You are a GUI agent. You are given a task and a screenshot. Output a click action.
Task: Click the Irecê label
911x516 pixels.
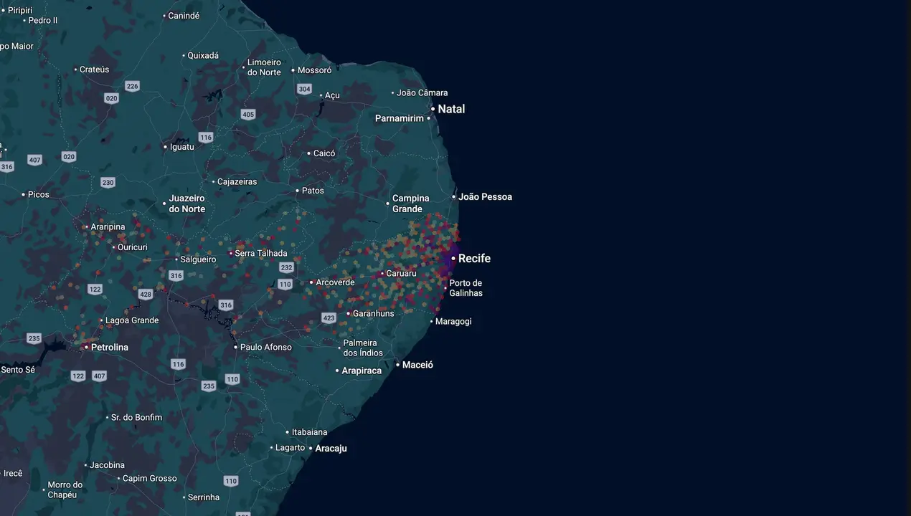12,474
